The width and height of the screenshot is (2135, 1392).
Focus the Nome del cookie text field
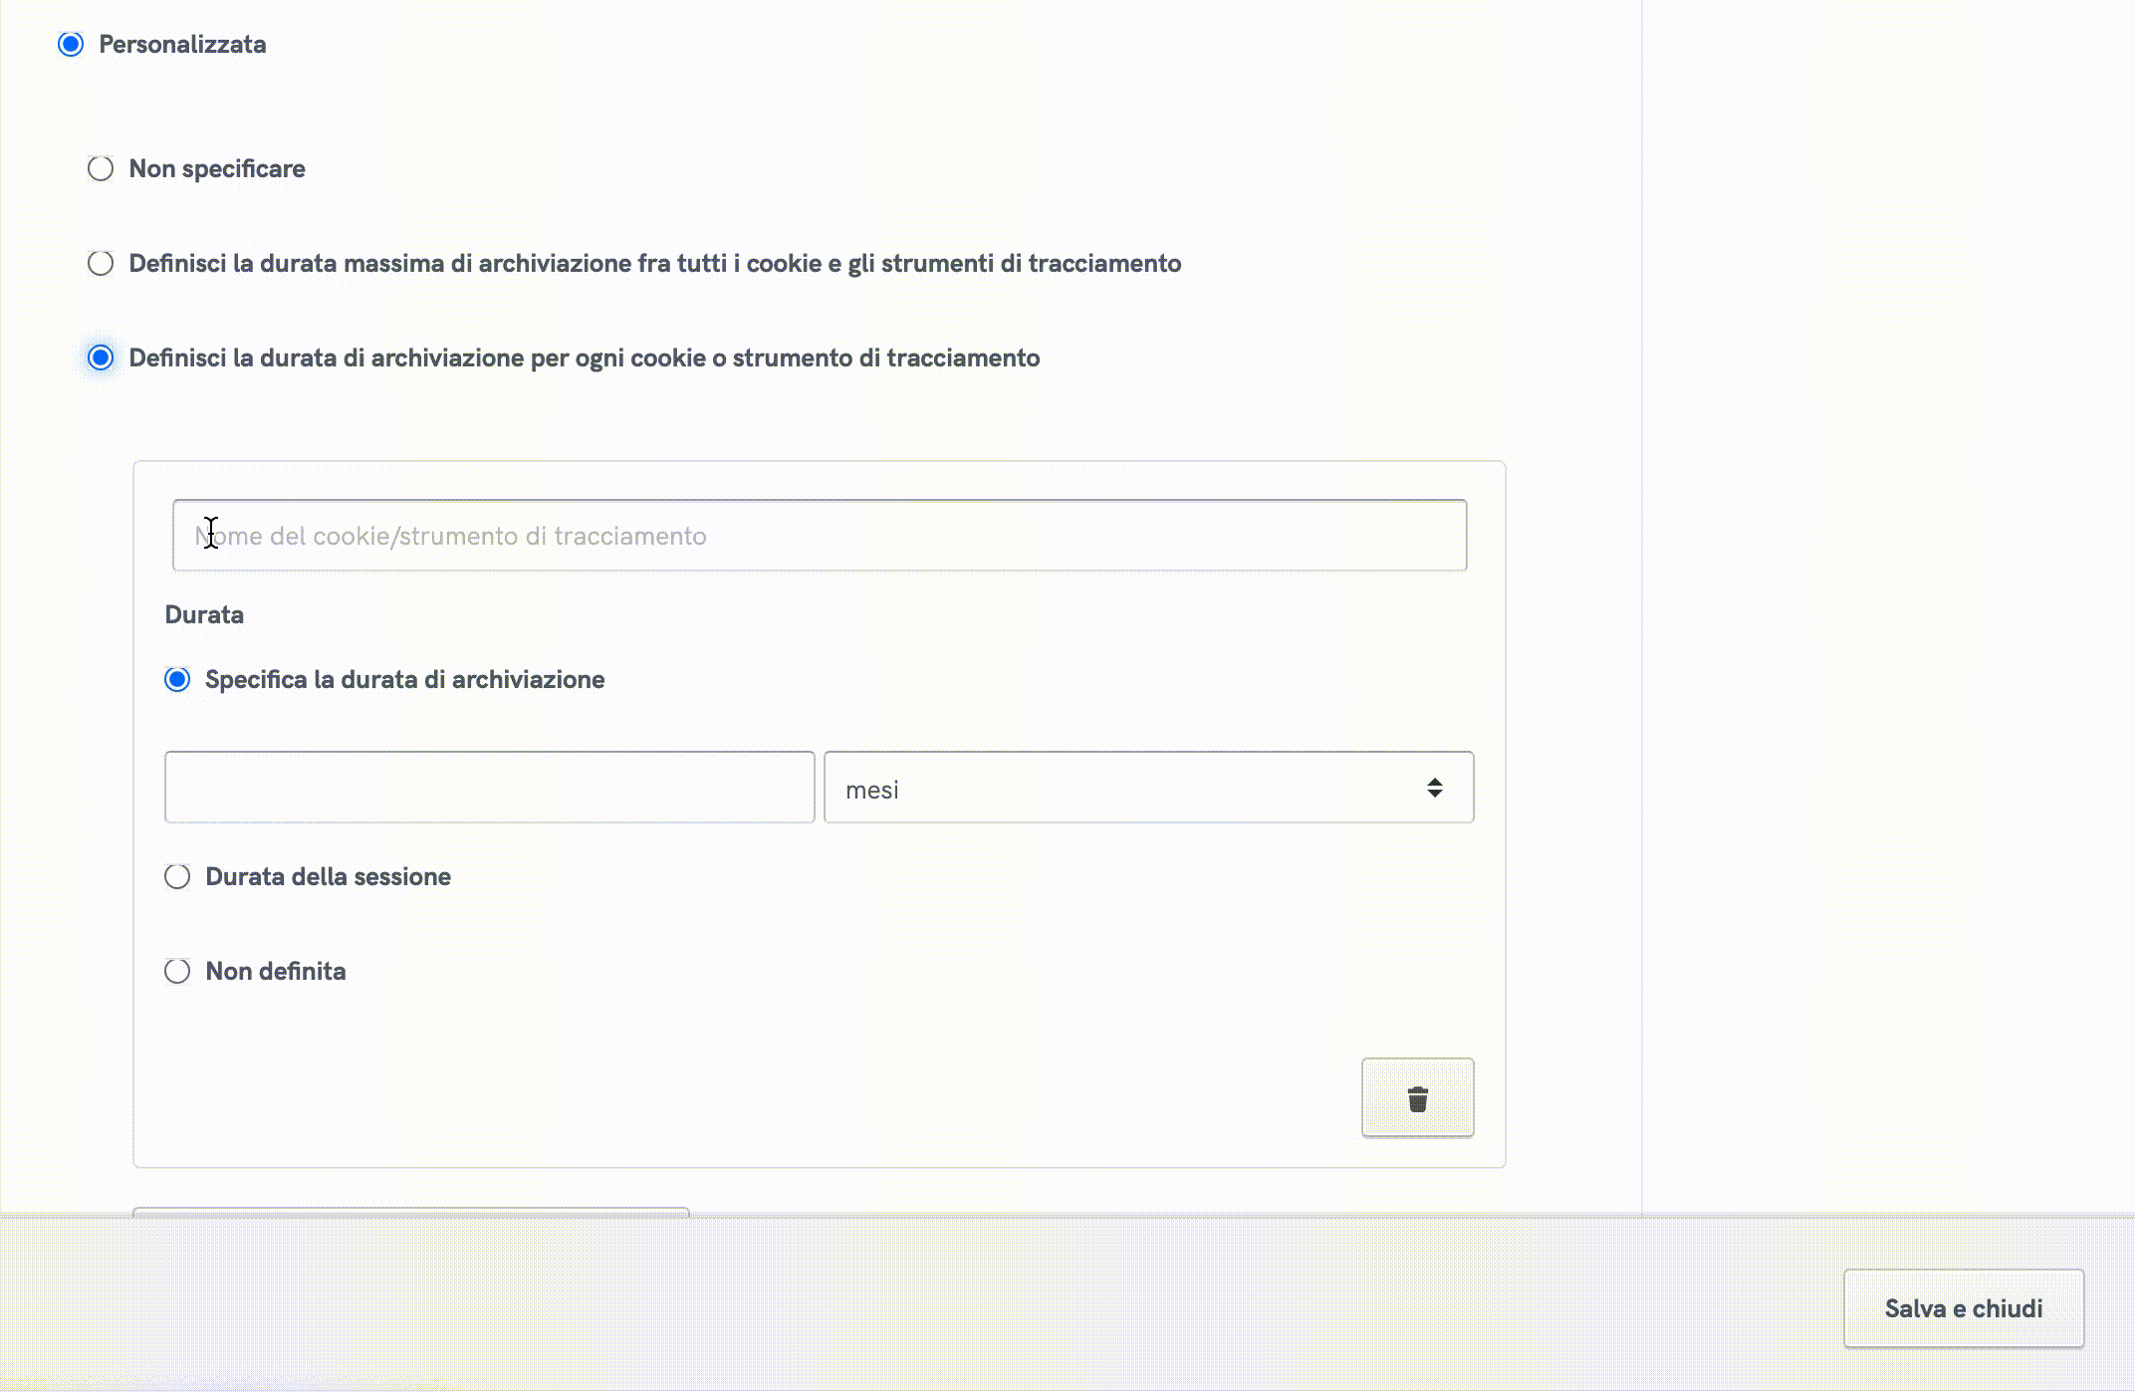point(819,536)
